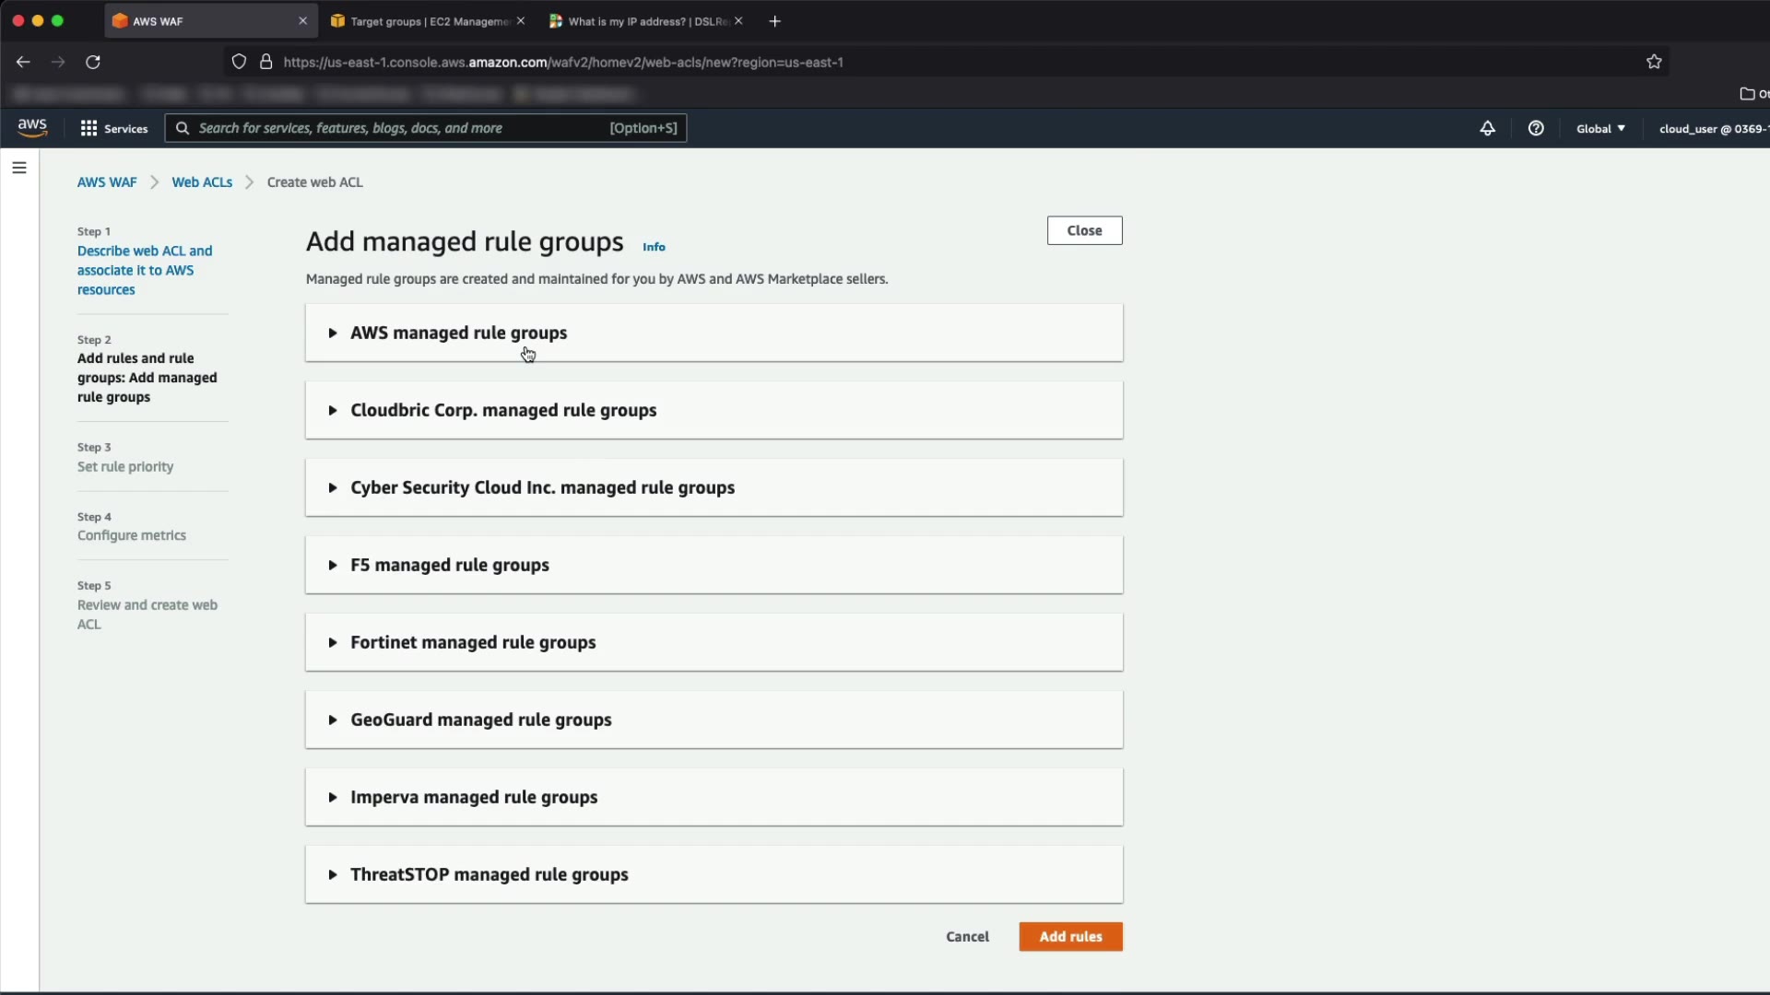Expand Fortinet managed rule groups
1770x995 pixels.
coord(472,642)
